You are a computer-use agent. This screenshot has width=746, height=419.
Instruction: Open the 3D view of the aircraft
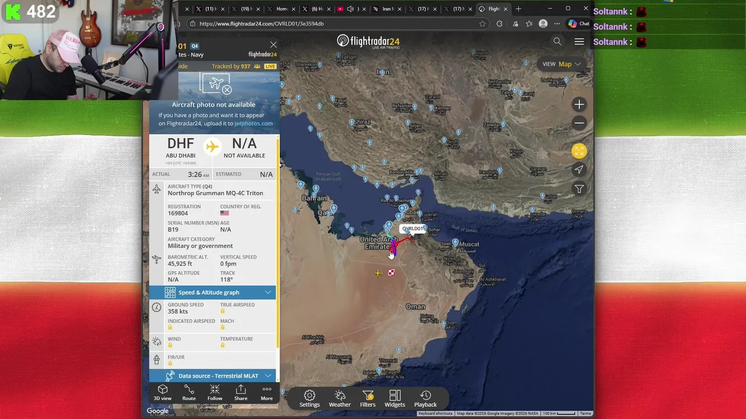pos(163,393)
